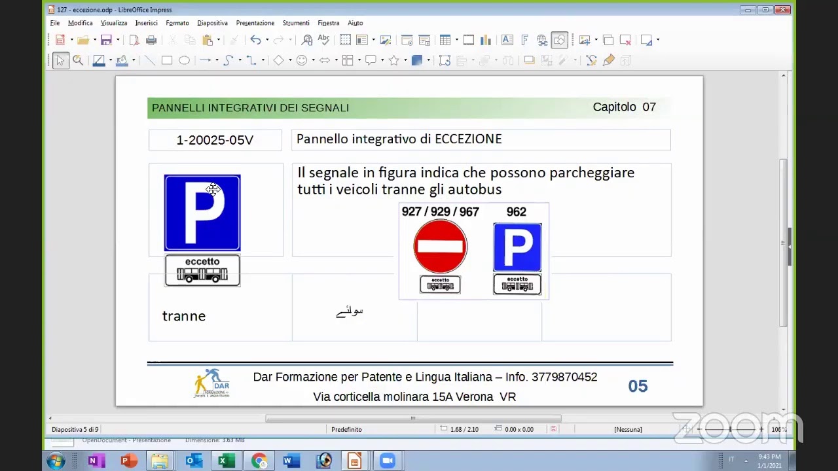The height and width of the screenshot is (471, 838).
Task: Expand the Table insert dropdown arrow
Action: (456, 40)
